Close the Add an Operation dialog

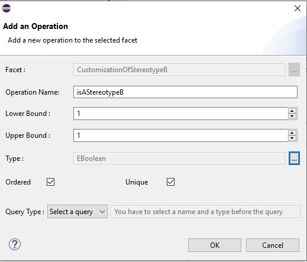tap(298, 8)
